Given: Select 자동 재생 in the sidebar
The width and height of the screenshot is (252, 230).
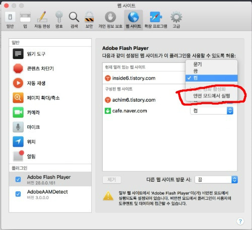Looking at the screenshot, I should (x=50, y=83).
